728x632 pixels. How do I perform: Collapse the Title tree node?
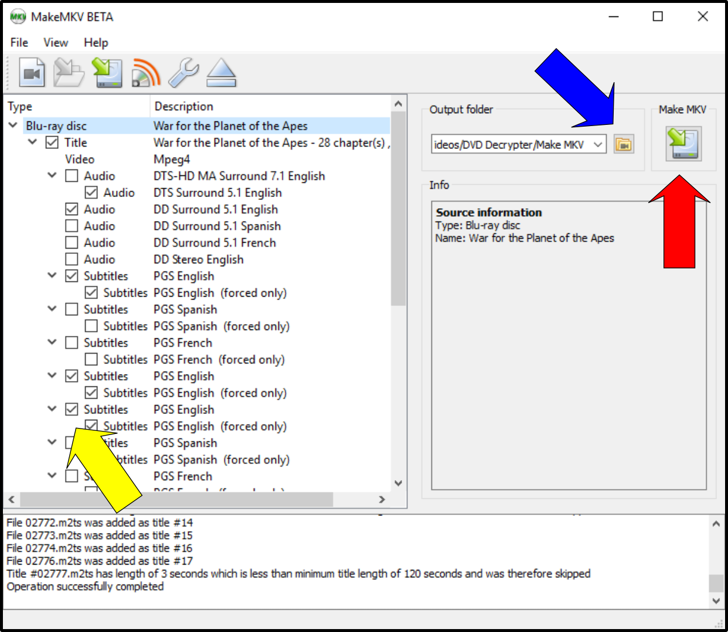[x=33, y=142]
